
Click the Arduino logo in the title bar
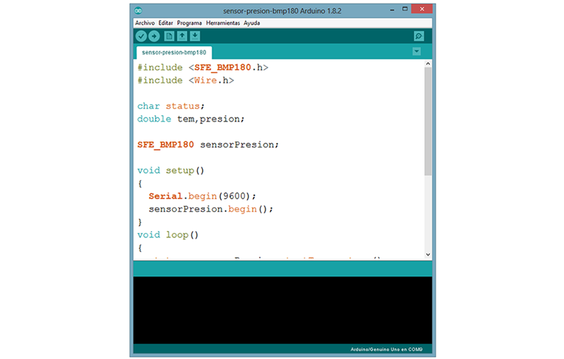click(x=139, y=11)
